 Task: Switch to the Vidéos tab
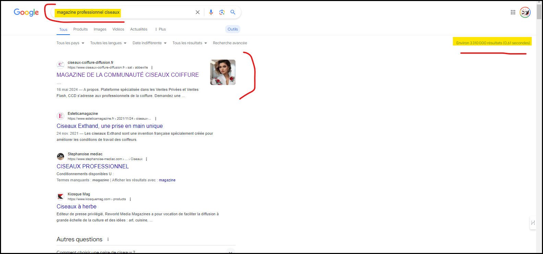[118, 29]
